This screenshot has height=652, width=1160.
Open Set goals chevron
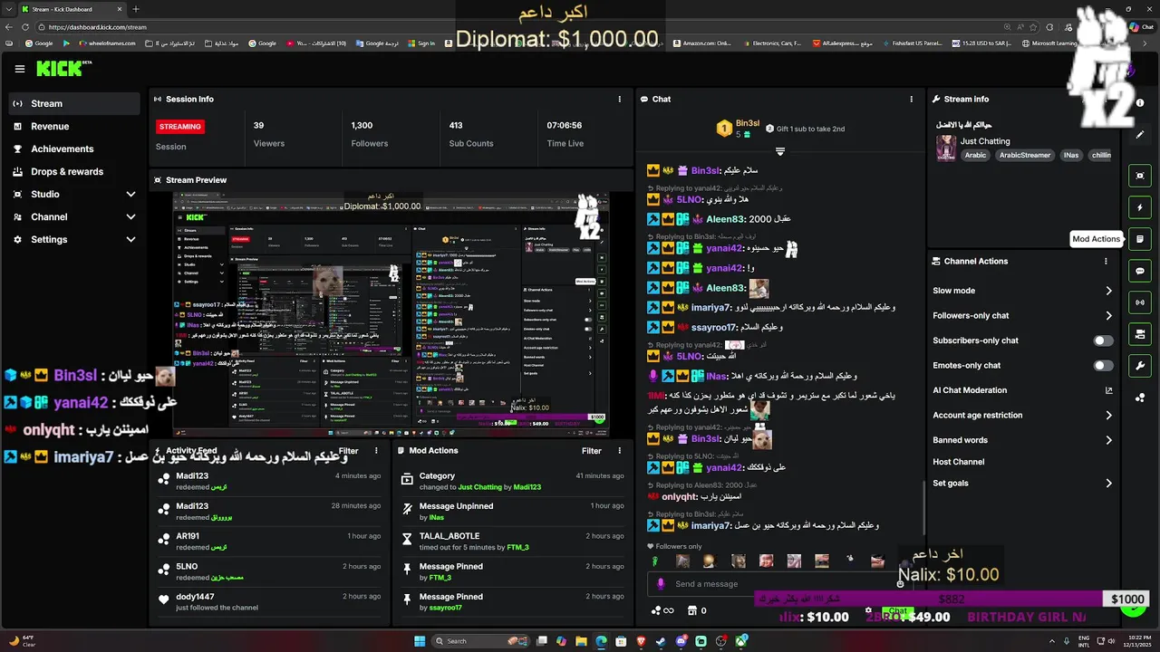tap(1108, 484)
